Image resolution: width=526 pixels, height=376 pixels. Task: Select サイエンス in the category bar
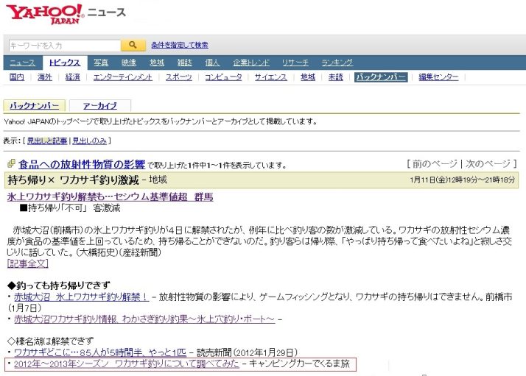(x=270, y=77)
